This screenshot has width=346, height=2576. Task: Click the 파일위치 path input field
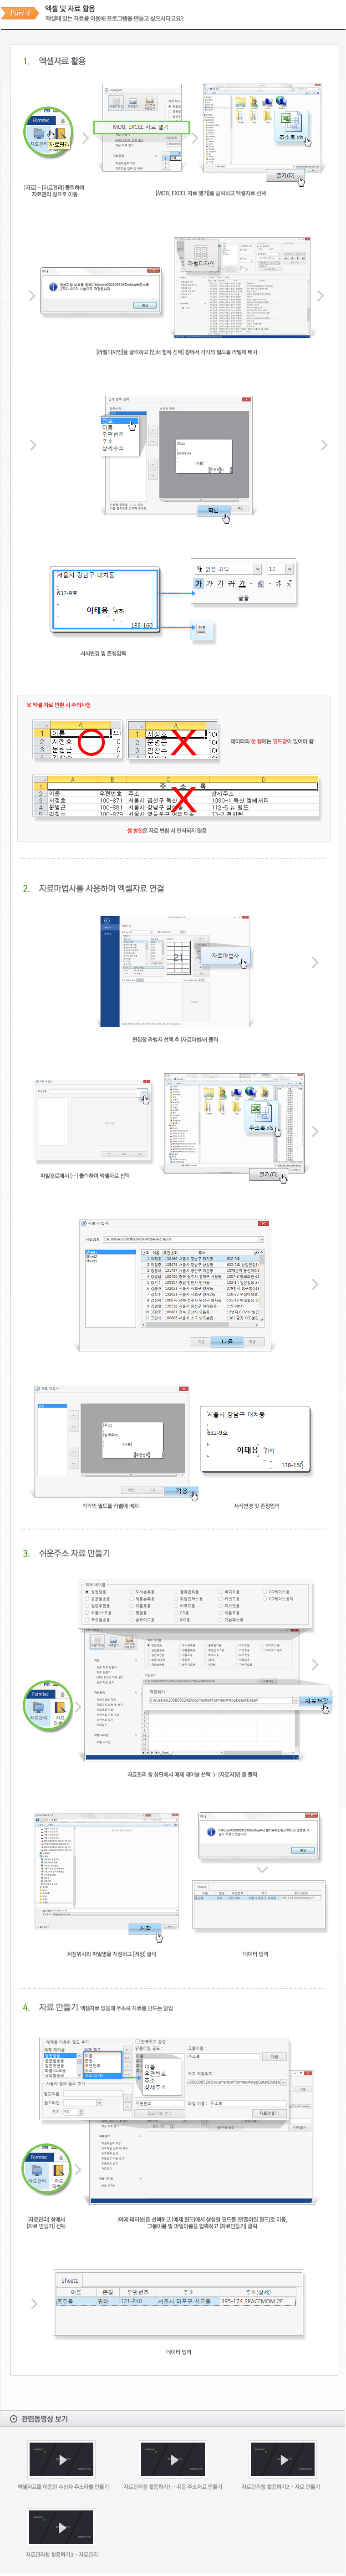click(x=221, y=1700)
